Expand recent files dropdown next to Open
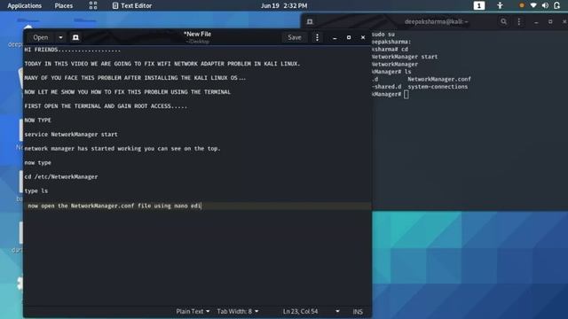568x319 pixels. (x=60, y=37)
